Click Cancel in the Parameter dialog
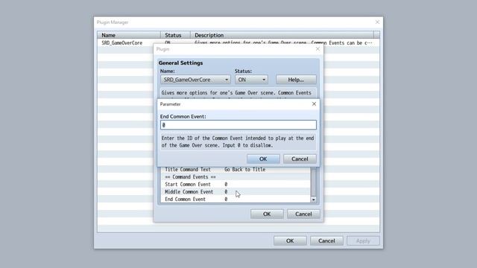This screenshot has width=477, height=268. (300, 159)
